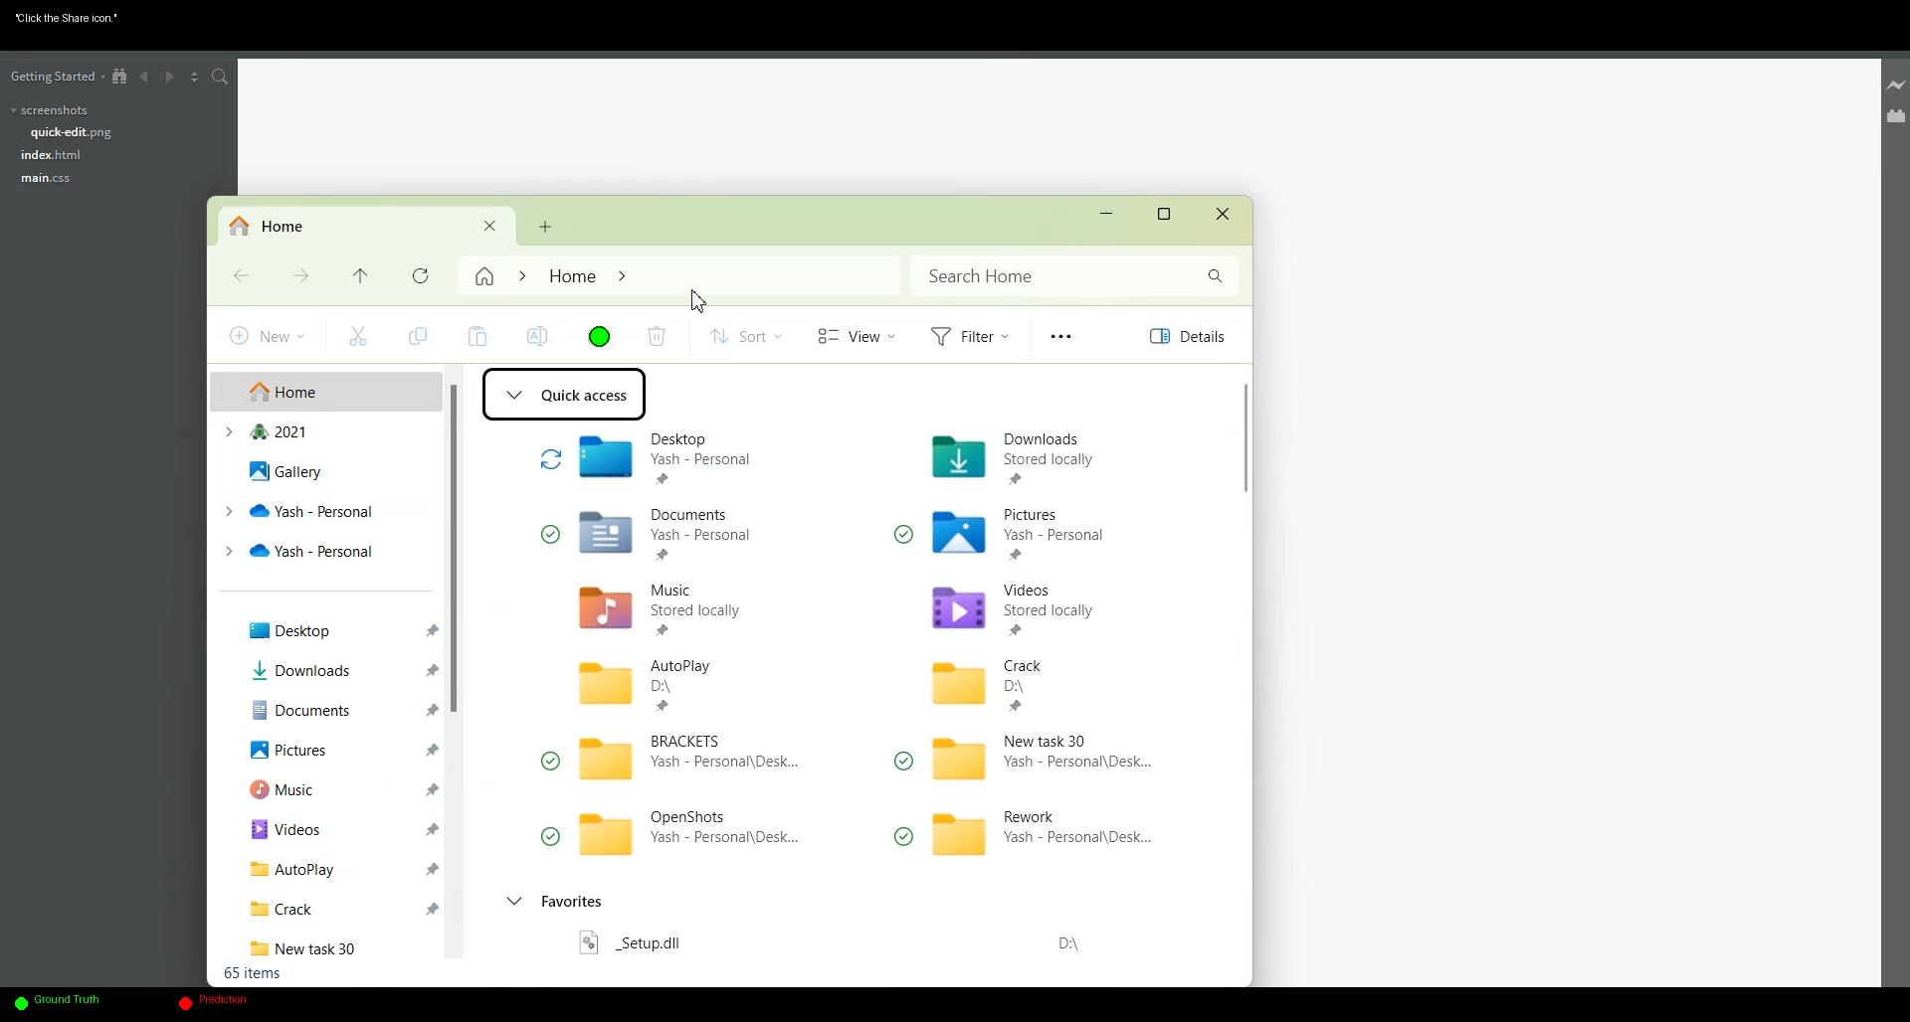The height and width of the screenshot is (1022, 1910).
Task: Click the Delete trash icon
Action: (x=657, y=337)
